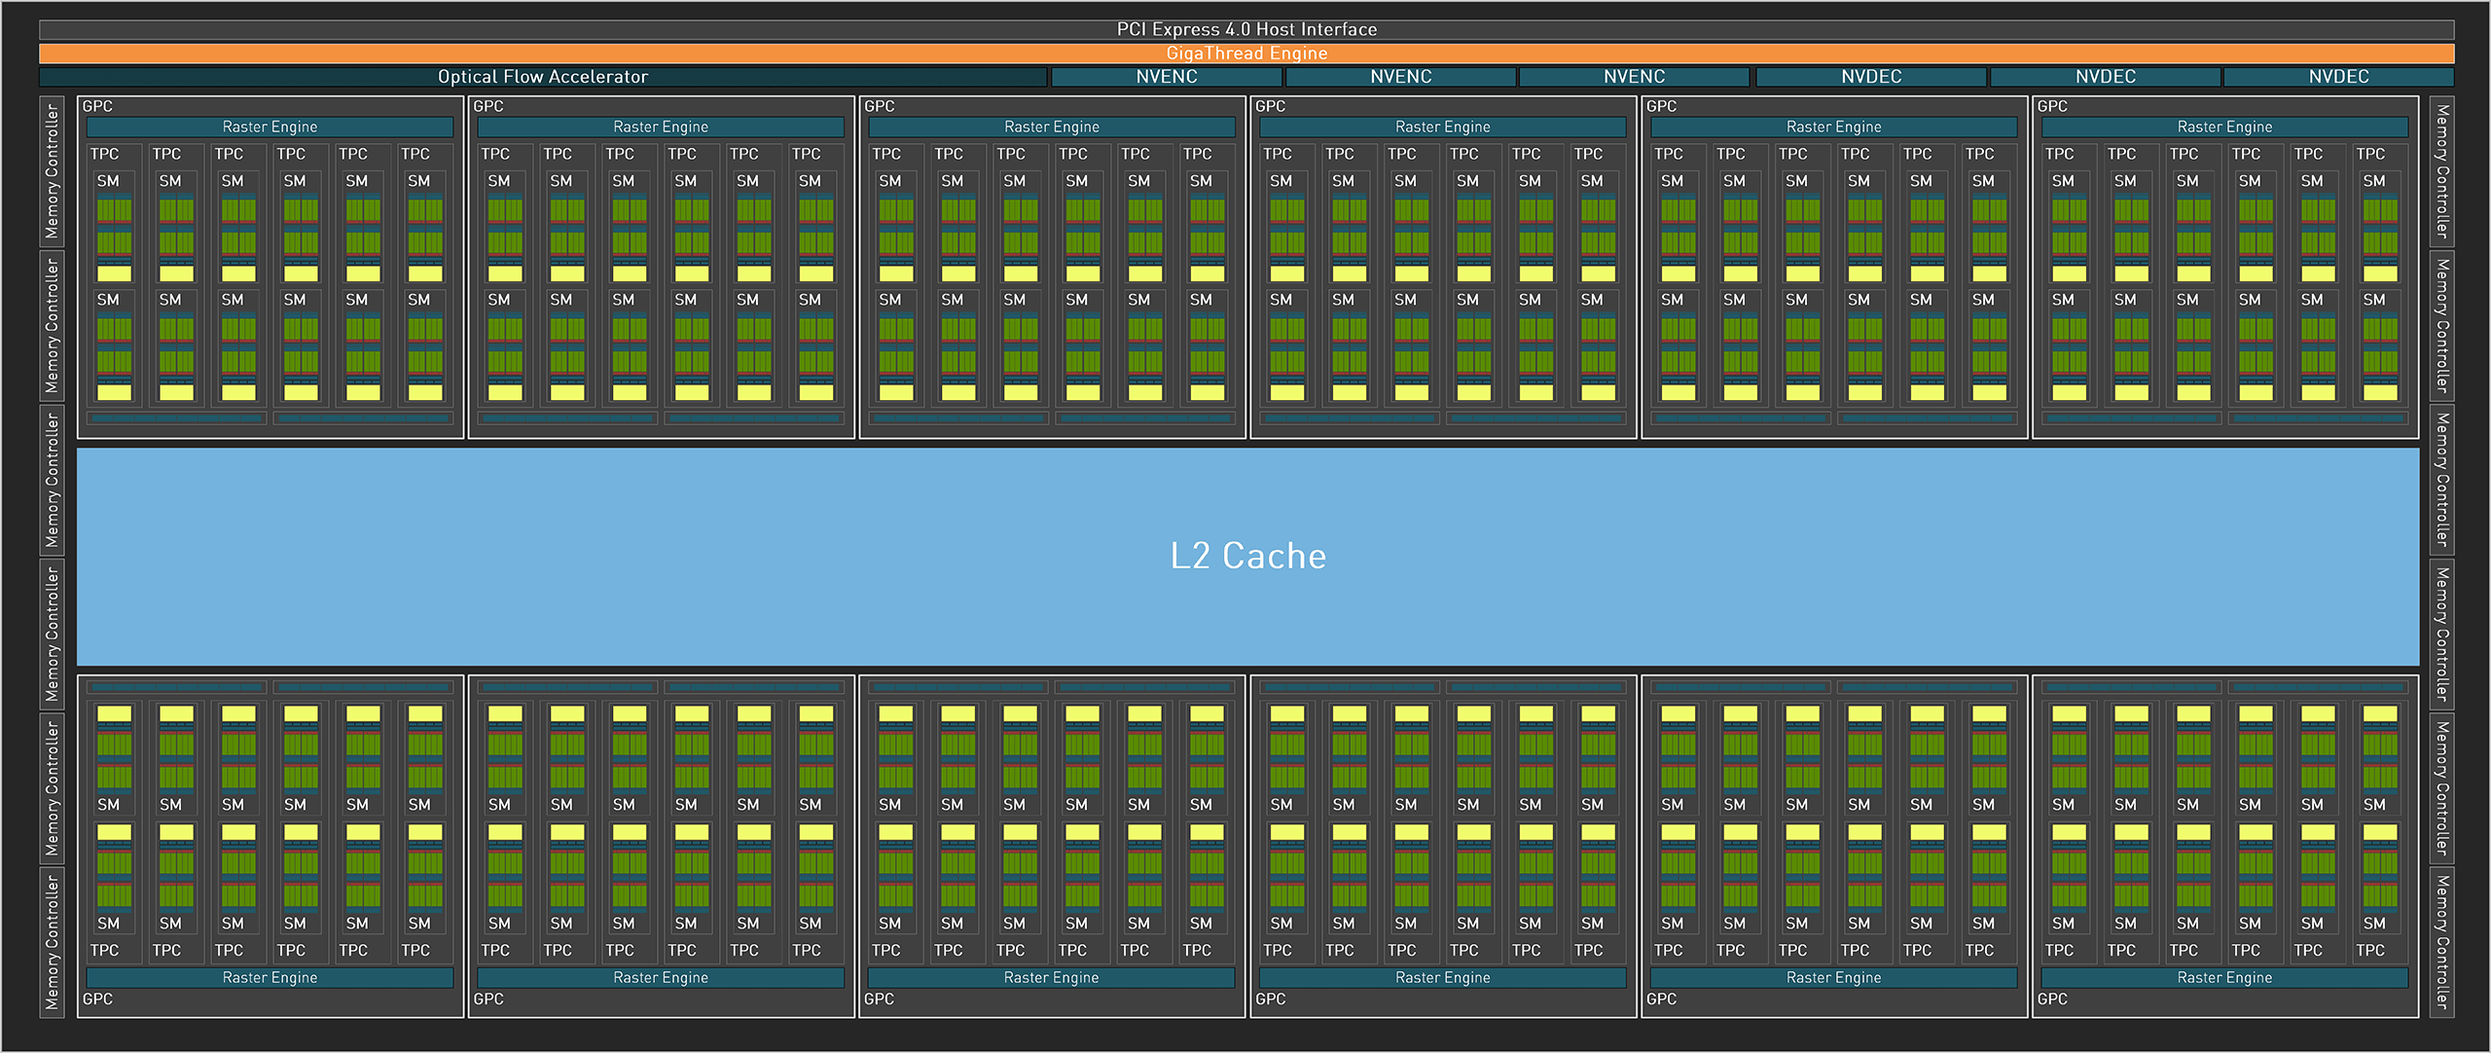Click the rightmost NVDEC block
Screen dimensions: 2491x1053
[x=2339, y=77]
